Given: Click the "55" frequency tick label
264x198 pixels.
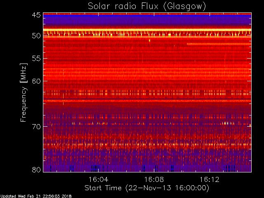Looking at the screenshot, I should coord(36,59).
